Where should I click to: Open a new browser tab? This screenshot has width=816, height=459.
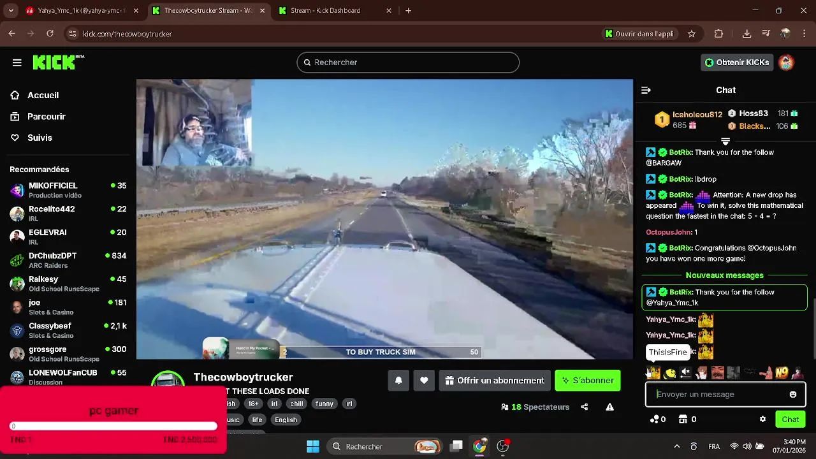point(409,11)
